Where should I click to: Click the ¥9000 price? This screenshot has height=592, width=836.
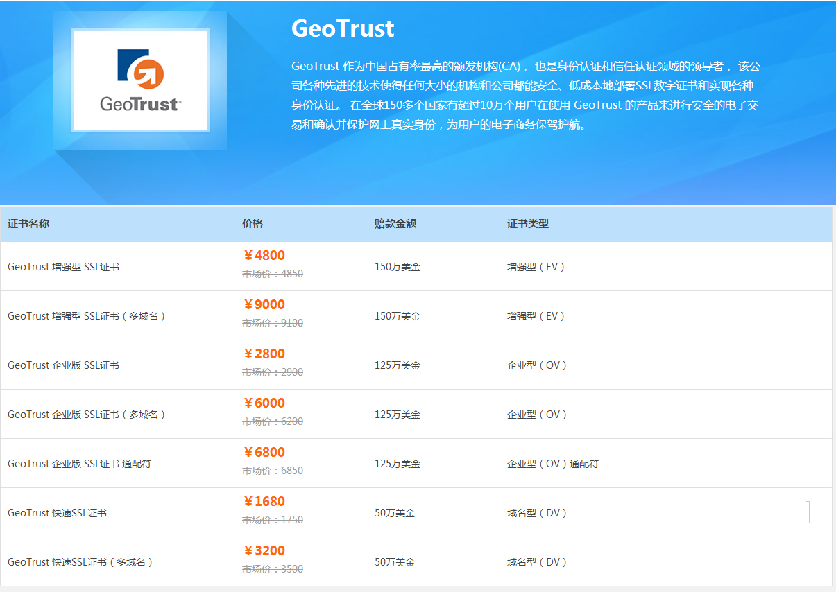(x=264, y=305)
